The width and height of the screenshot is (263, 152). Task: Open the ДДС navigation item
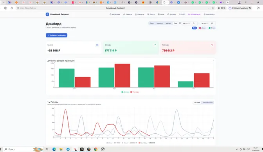(x=182, y=14)
